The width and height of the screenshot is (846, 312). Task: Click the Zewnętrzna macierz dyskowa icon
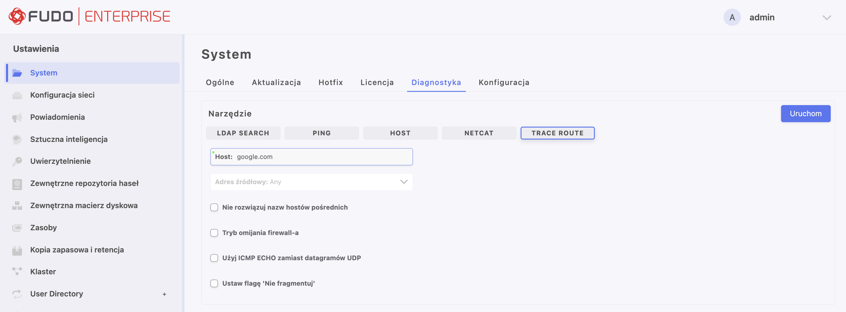17,206
